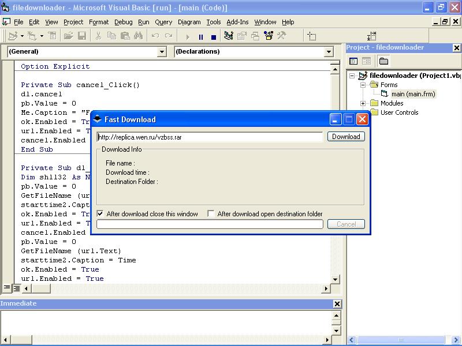Click the Break (pause) toolbar button

tap(200, 36)
